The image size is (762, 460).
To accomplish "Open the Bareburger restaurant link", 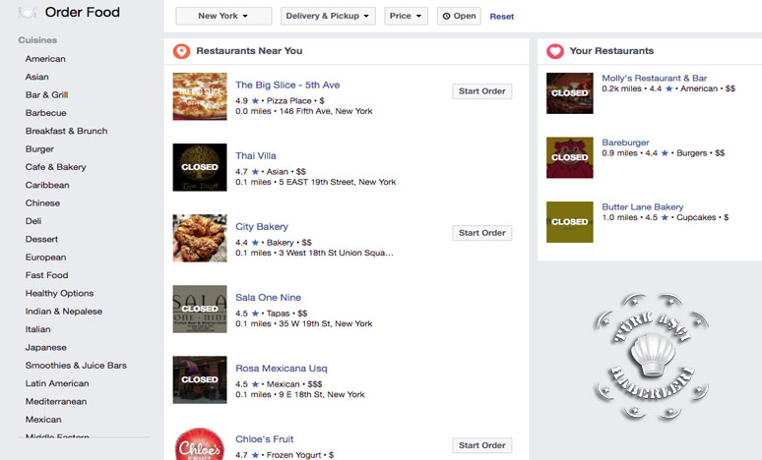I will [625, 143].
